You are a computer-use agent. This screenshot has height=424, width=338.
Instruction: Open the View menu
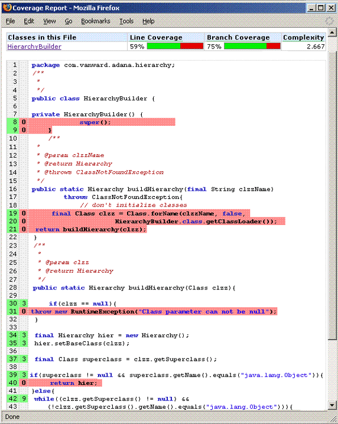click(x=50, y=21)
